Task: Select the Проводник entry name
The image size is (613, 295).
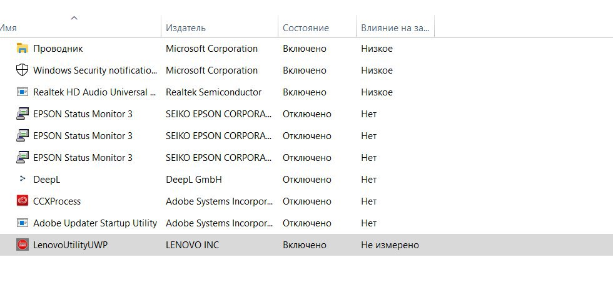Action: click(x=58, y=48)
